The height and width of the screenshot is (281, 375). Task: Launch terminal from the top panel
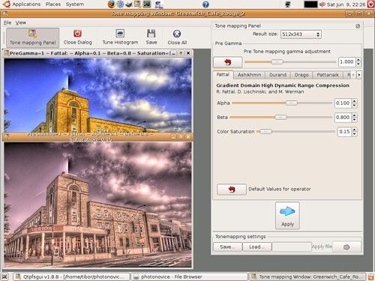point(147,4)
